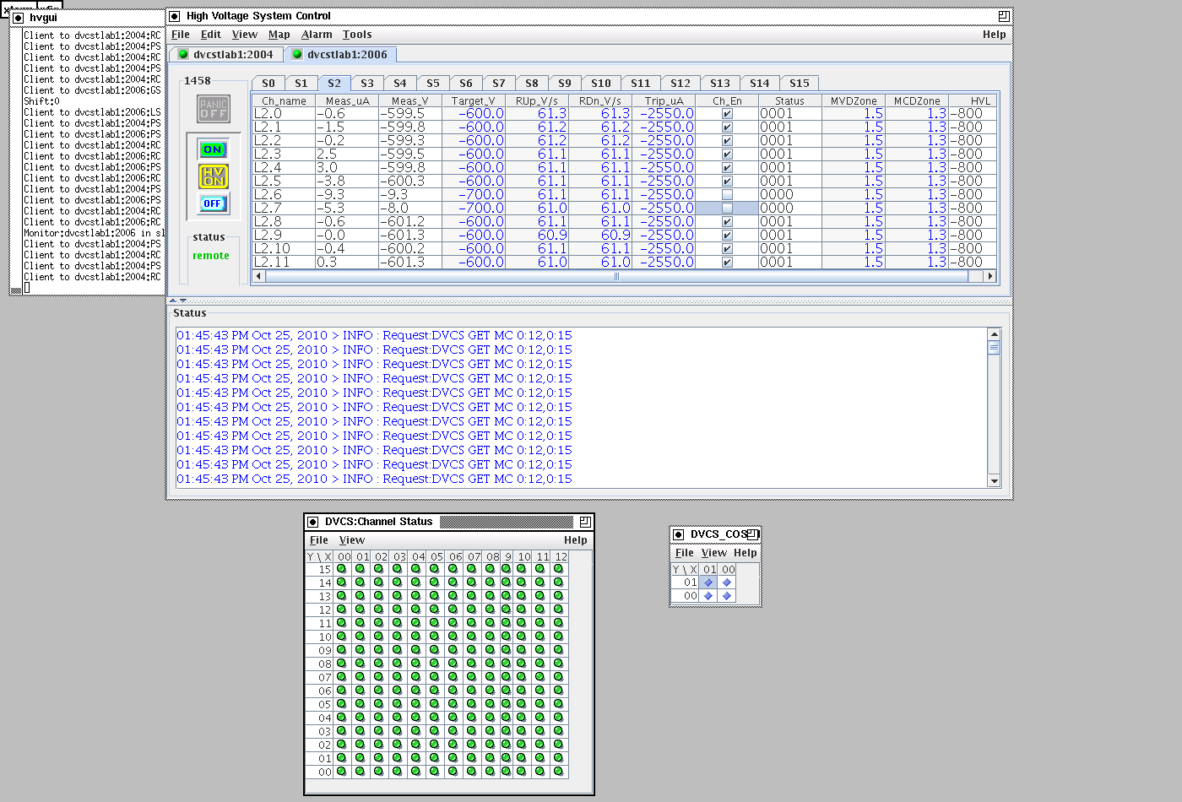Click left arrow of table horizontal scrollbar
This screenshot has width=1182, height=802.
(259, 276)
